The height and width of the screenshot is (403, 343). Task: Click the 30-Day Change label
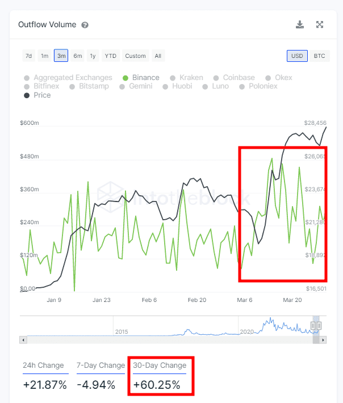[160, 365]
